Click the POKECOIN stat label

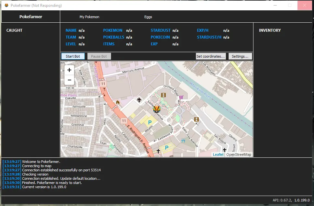pos(160,37)
